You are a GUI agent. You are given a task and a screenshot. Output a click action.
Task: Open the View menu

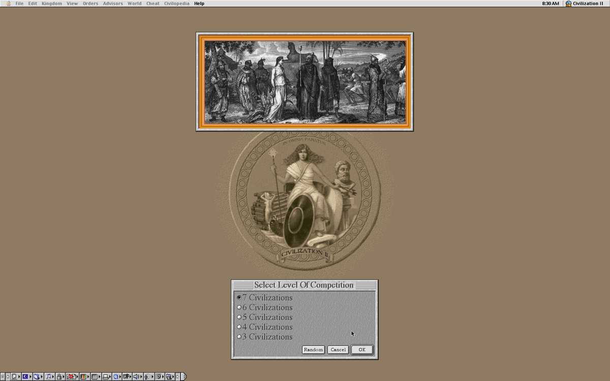click(72, 4)
